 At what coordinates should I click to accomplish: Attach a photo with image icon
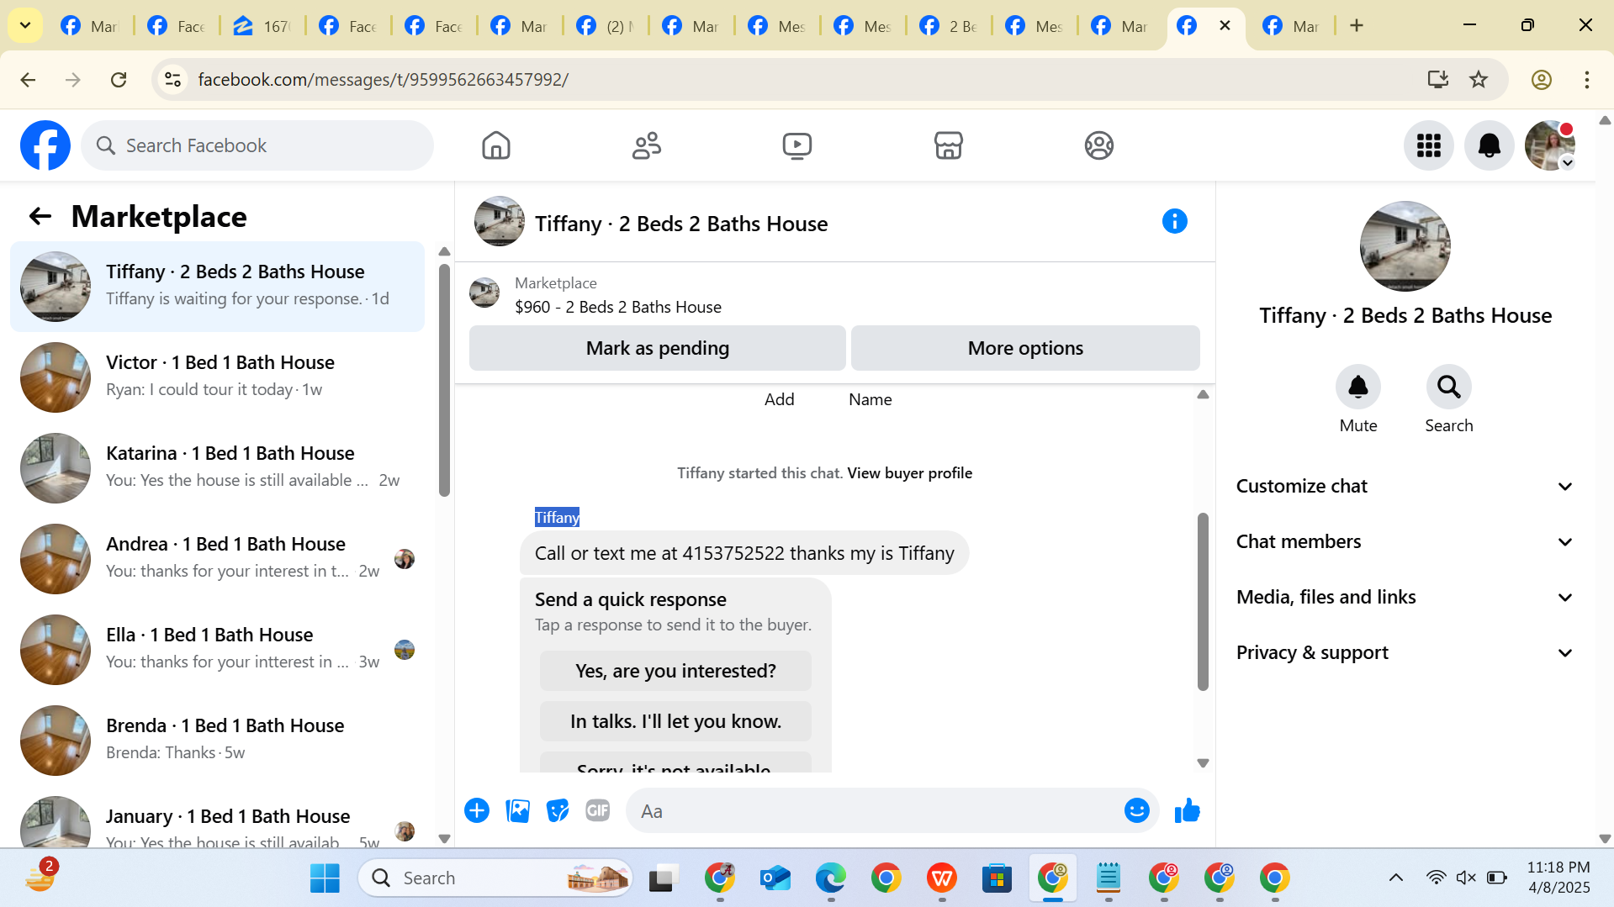[517, 810]
